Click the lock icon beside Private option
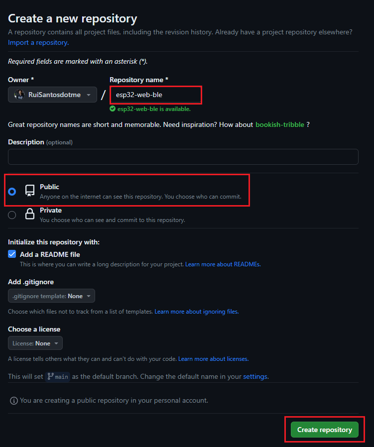 [29, 214]
